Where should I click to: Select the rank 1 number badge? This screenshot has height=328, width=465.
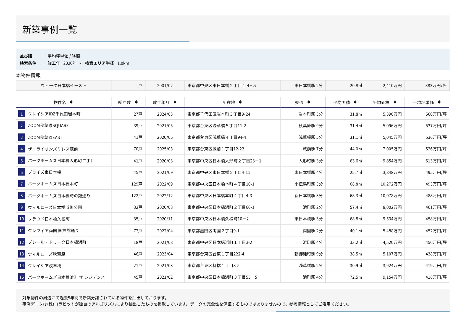22,114
